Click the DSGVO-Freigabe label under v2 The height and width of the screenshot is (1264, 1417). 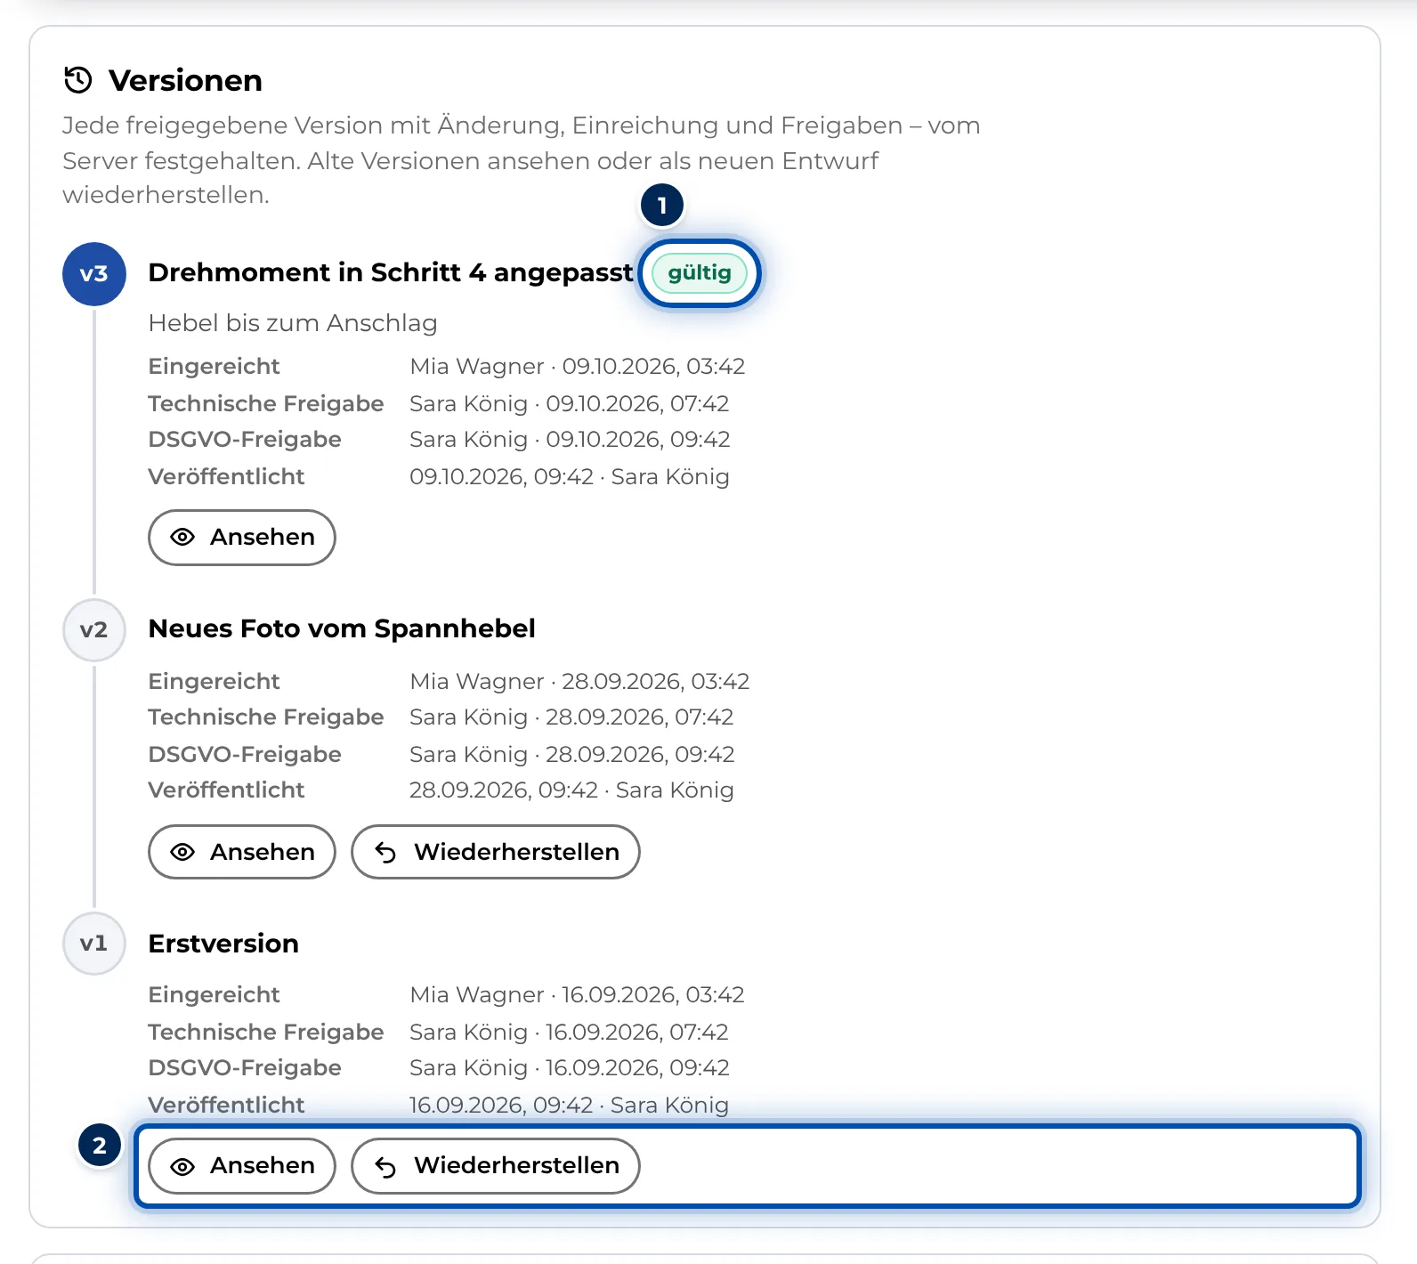click(245, 755)
